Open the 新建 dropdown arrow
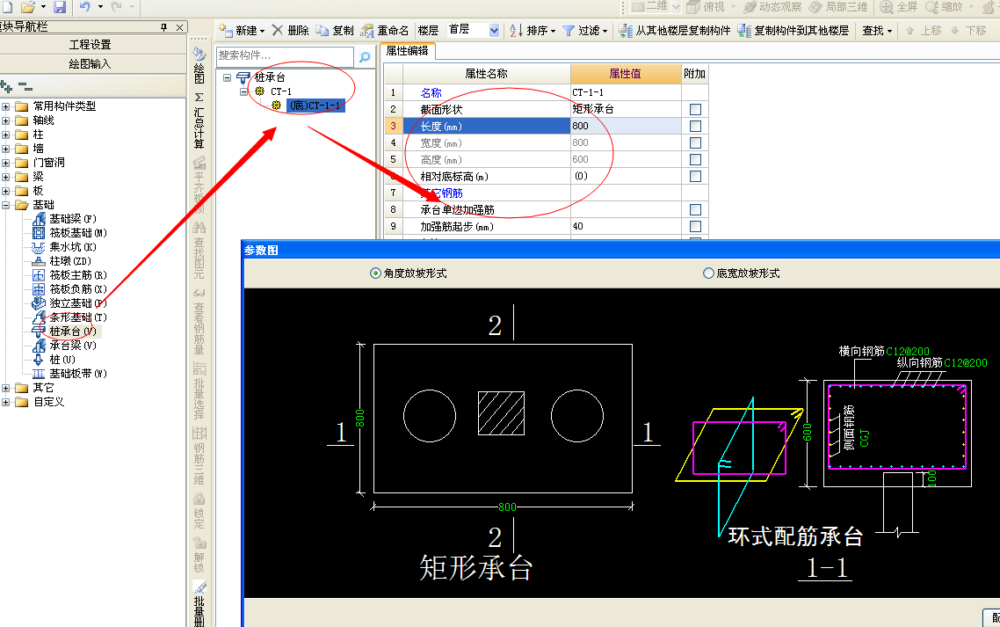1000x627 pixels. [x=262, y=31]
